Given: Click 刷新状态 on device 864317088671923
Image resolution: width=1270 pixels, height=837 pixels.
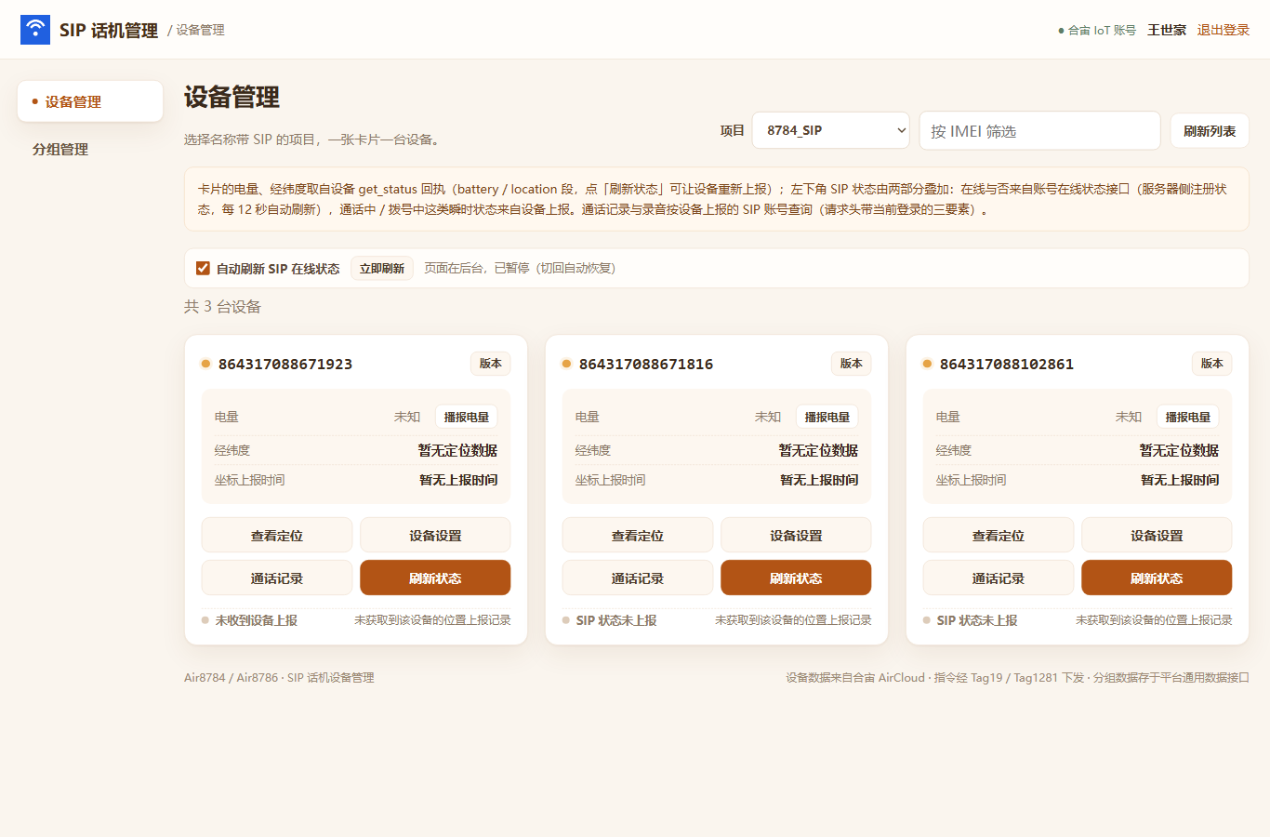Looking at the screenshot, I should coord(435,578).
